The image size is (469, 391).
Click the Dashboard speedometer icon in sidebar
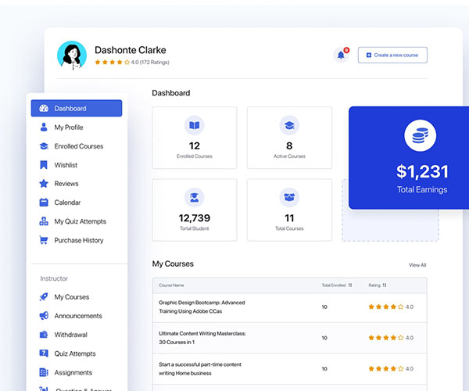click(x=44, y=109)
